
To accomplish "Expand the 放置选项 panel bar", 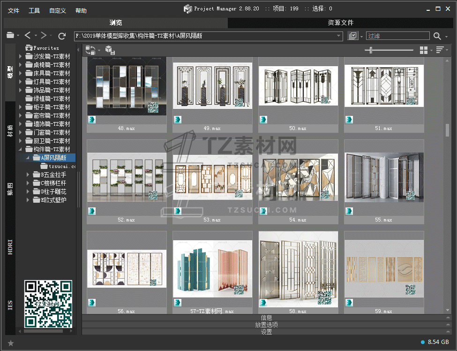I will pyautogui.click(x=266, y=325).
